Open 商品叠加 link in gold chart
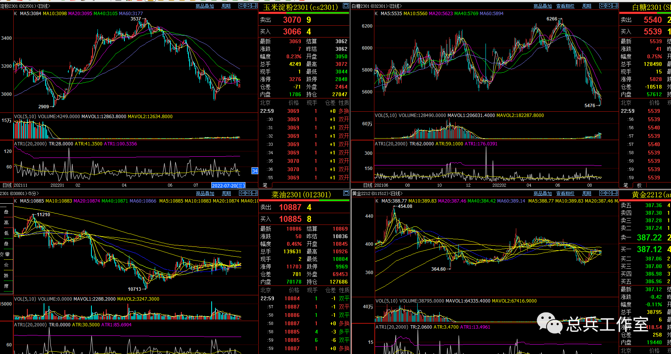 click(543, 193)
